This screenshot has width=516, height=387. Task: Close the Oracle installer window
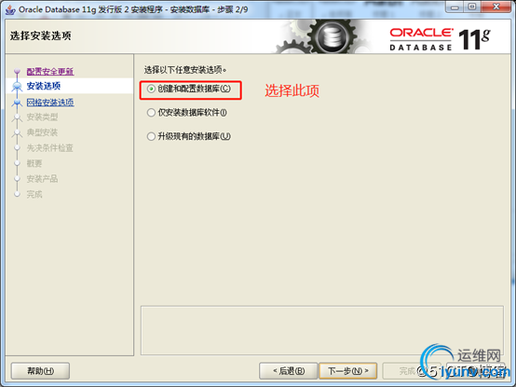click(x=496, y=7)
